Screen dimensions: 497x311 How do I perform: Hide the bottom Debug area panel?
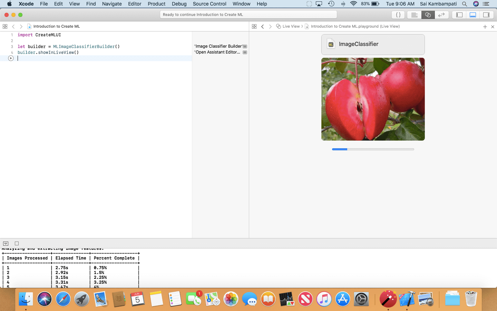(x=473, y=15)
